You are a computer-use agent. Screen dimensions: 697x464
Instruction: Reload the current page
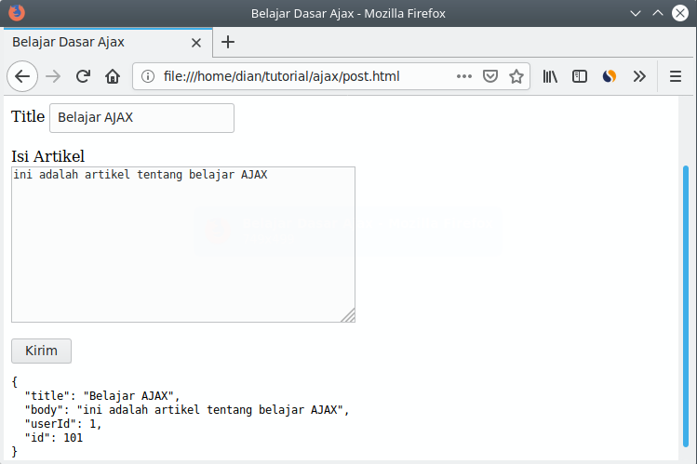click(83, 76)
